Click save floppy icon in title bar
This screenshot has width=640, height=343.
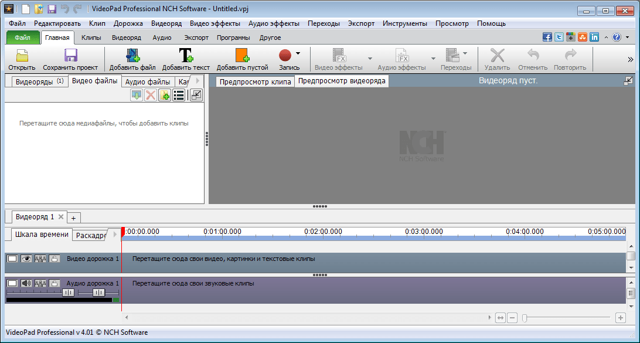[52, 9]
